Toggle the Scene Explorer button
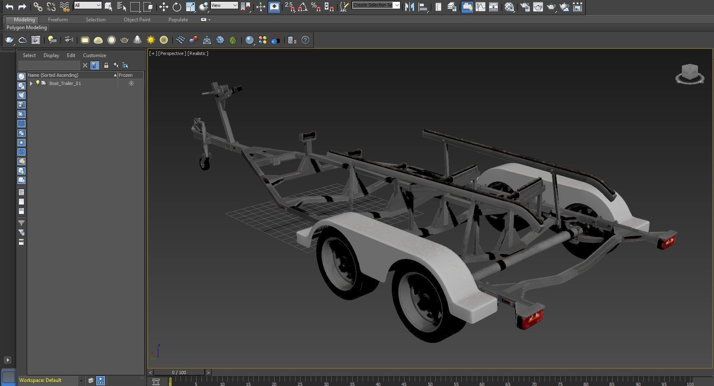The height and width of the screenshot is (386, 714). pos(438,7)
